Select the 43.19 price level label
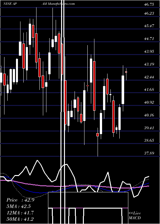160x224 pixels. point(149,64)
